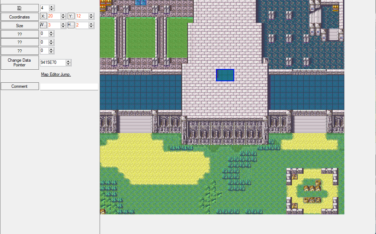Click the X: label beside coordinates

43,16
